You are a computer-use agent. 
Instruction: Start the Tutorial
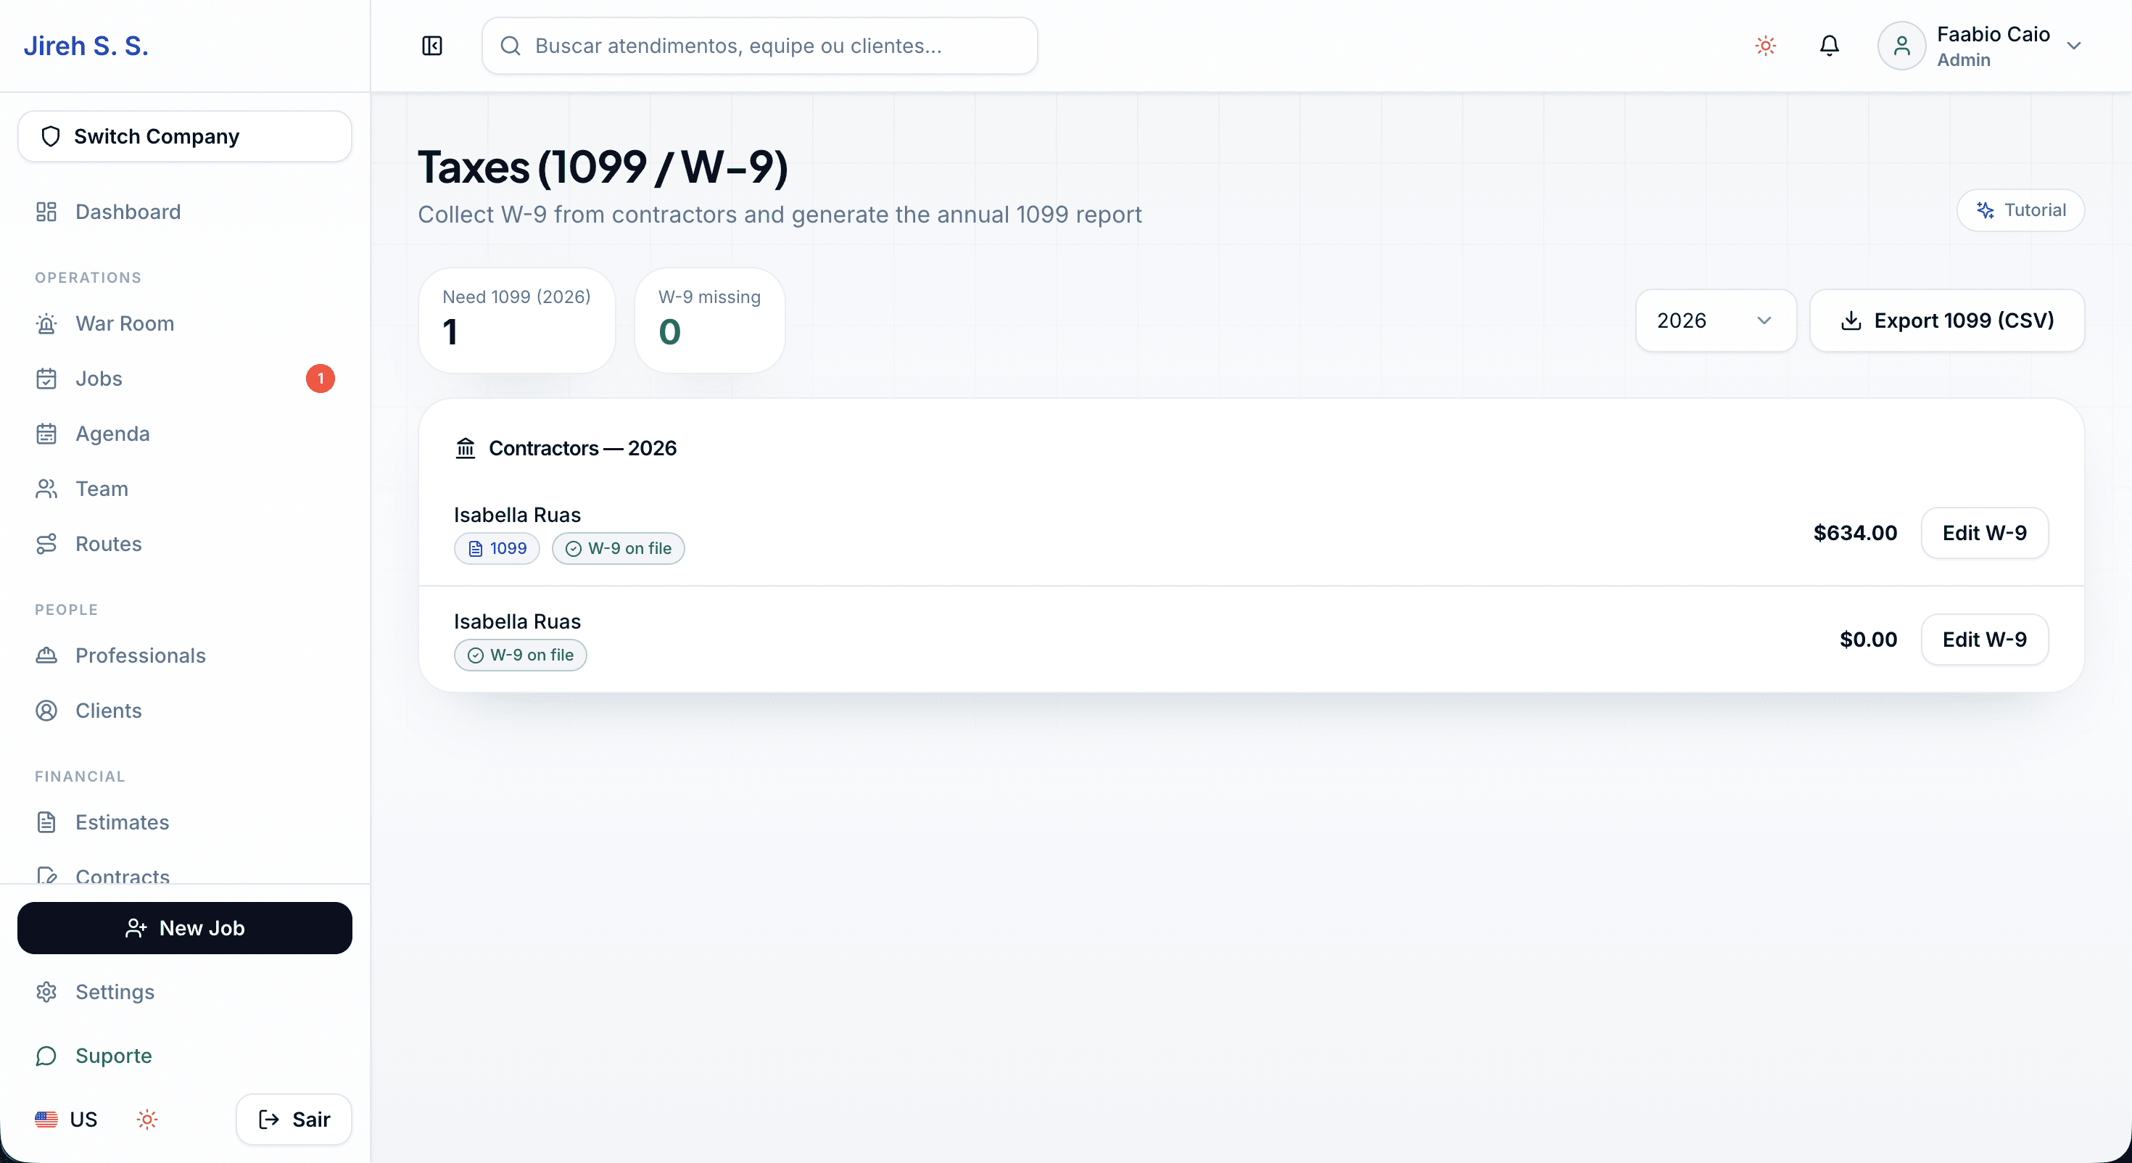pos(2020,210)
